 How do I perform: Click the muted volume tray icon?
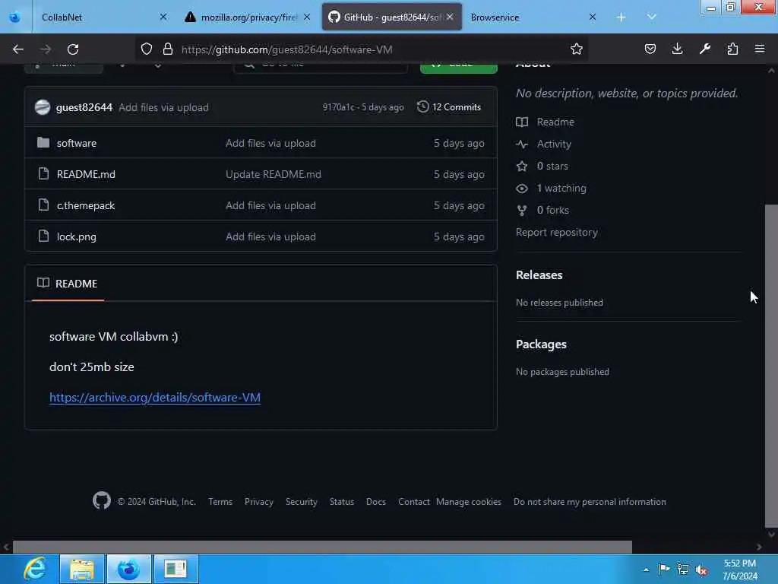(701, 570)
